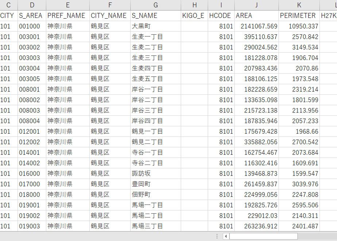Click the AREA header cell

257,16
